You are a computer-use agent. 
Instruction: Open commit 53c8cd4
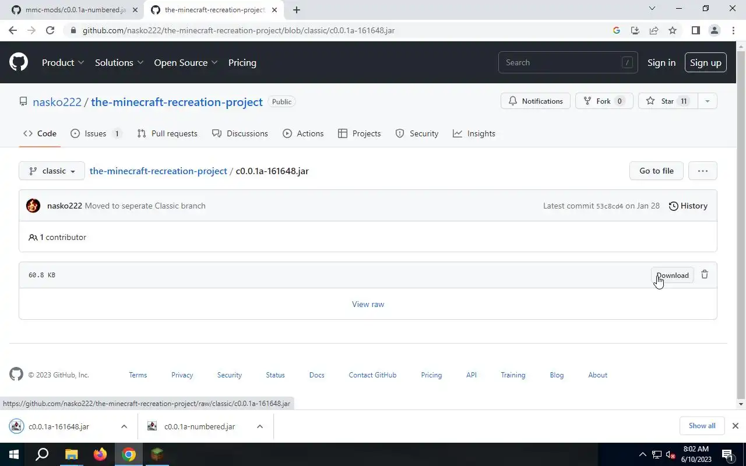tap(610, 206)
